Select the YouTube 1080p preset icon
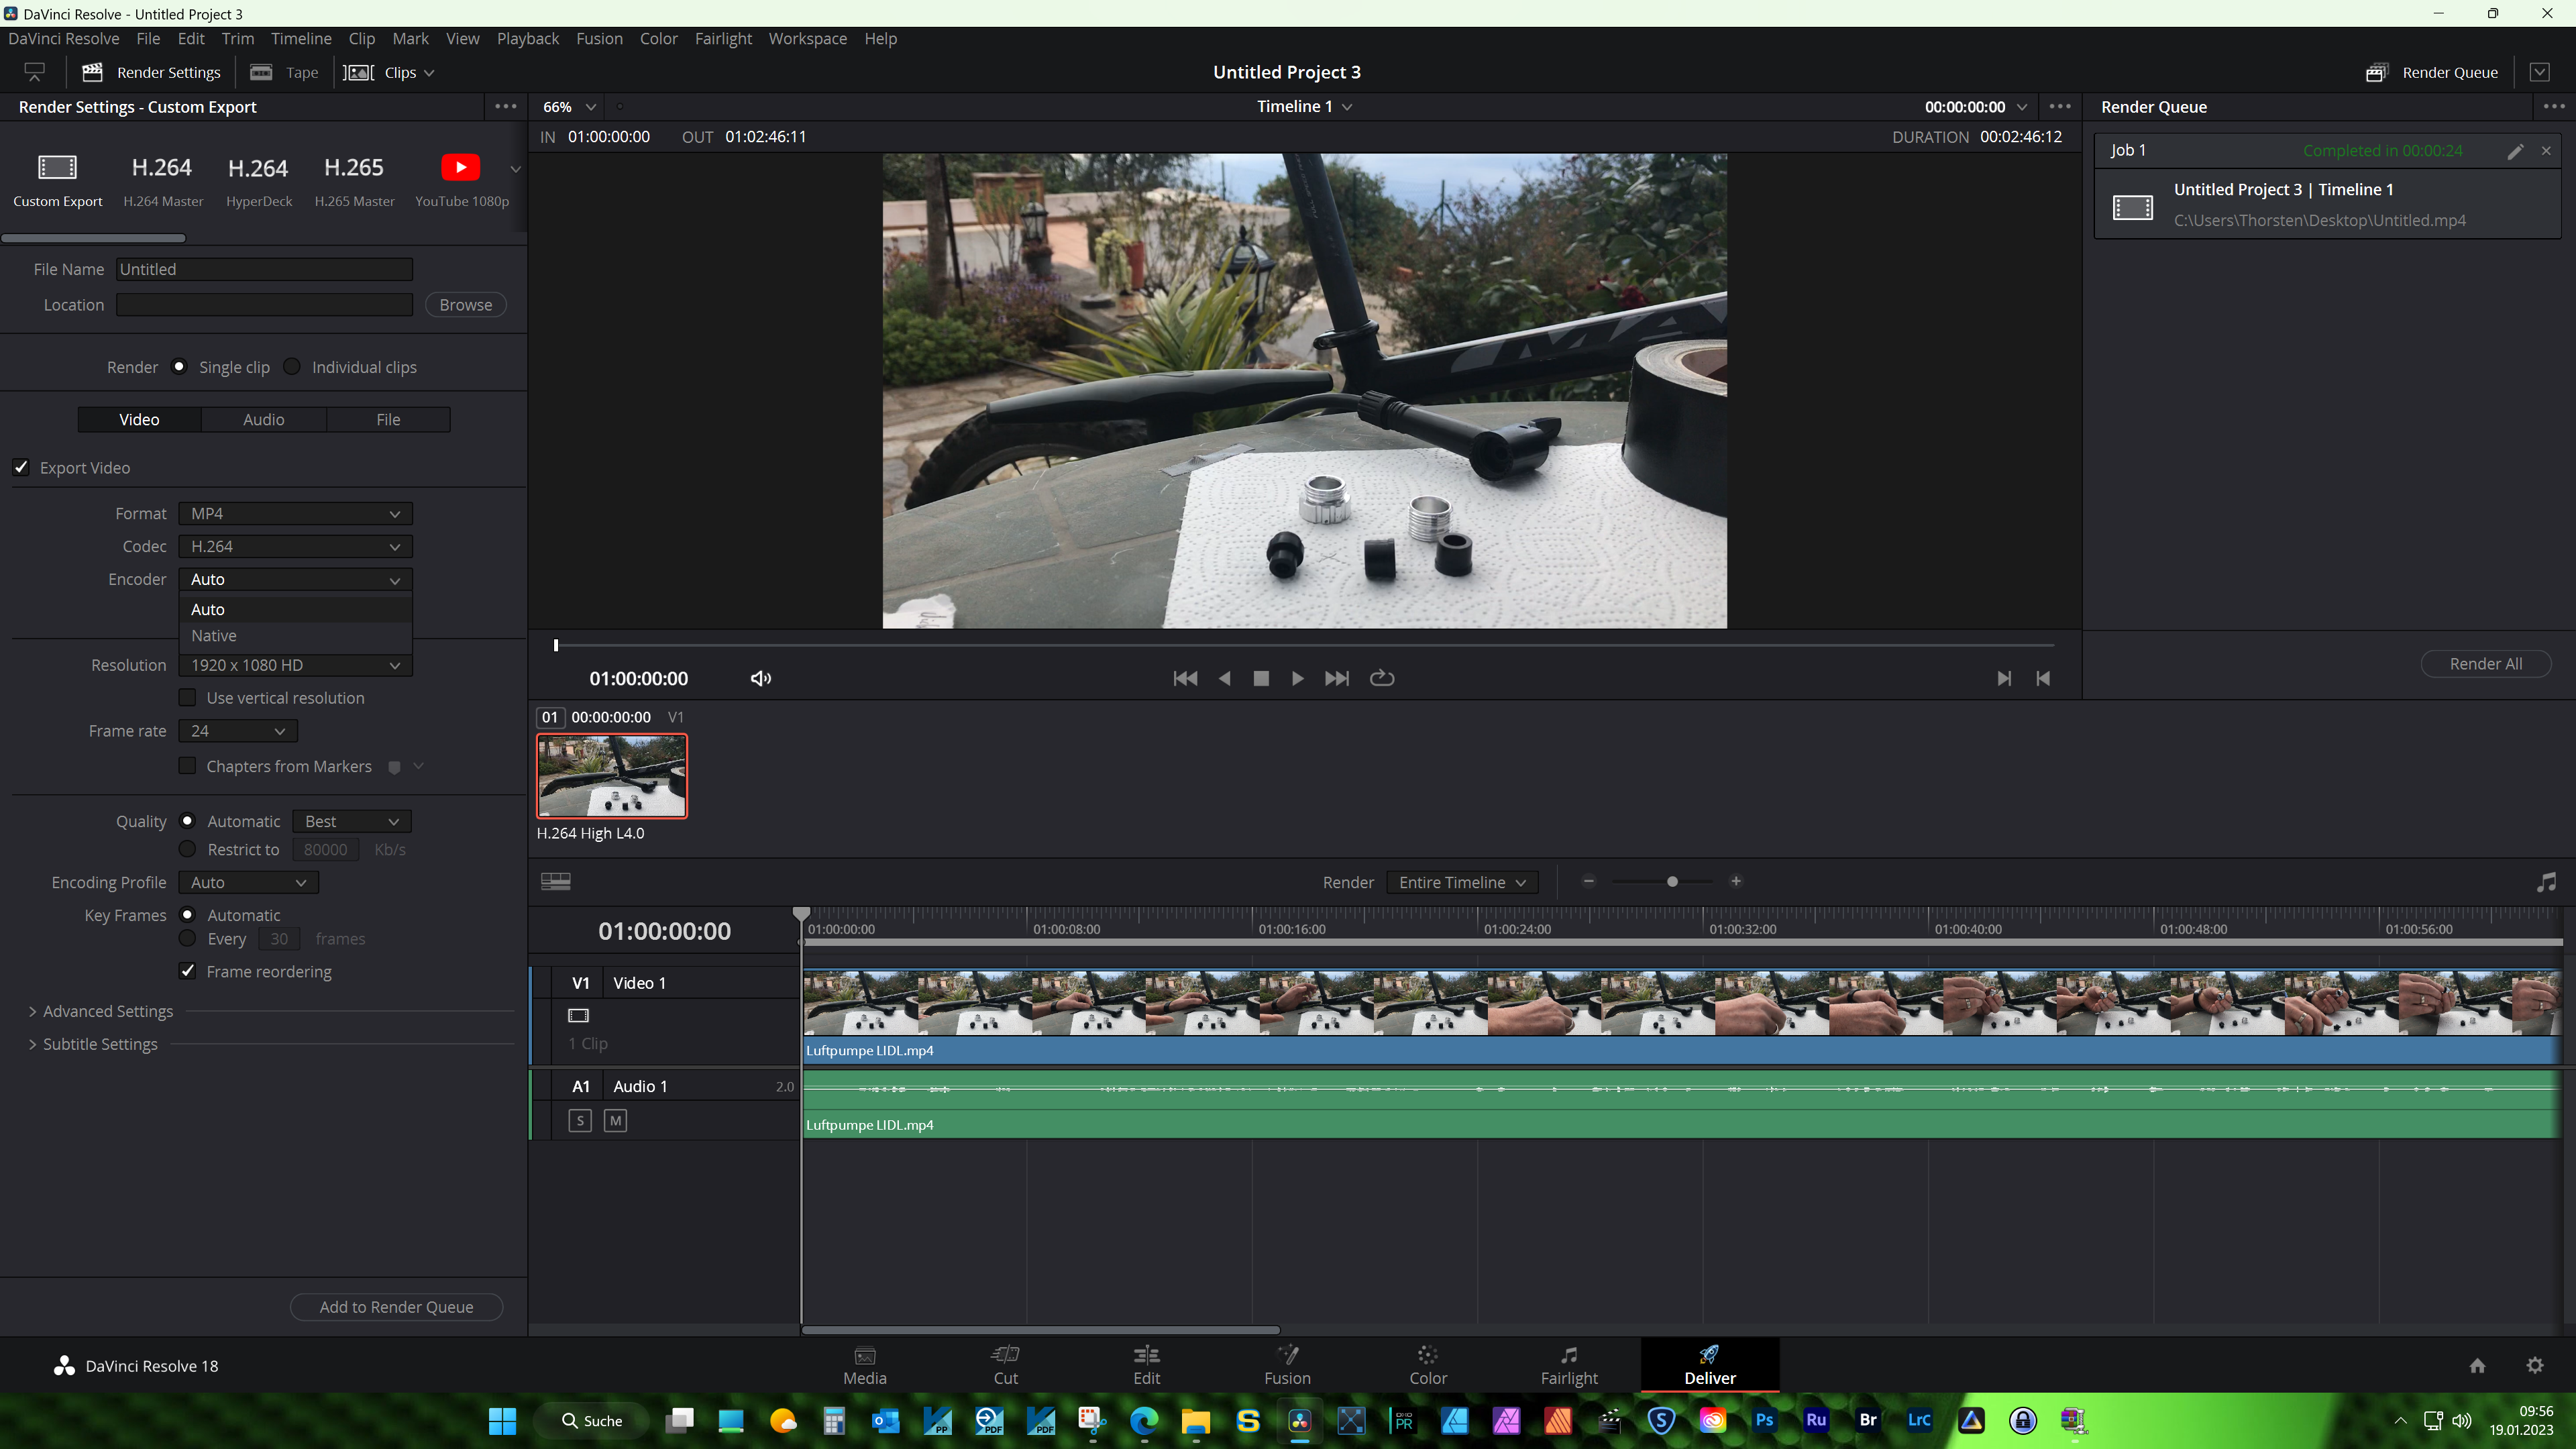Image resolution: width=2576 pixels, height=1449 pixels. click(x=460, y=167)
